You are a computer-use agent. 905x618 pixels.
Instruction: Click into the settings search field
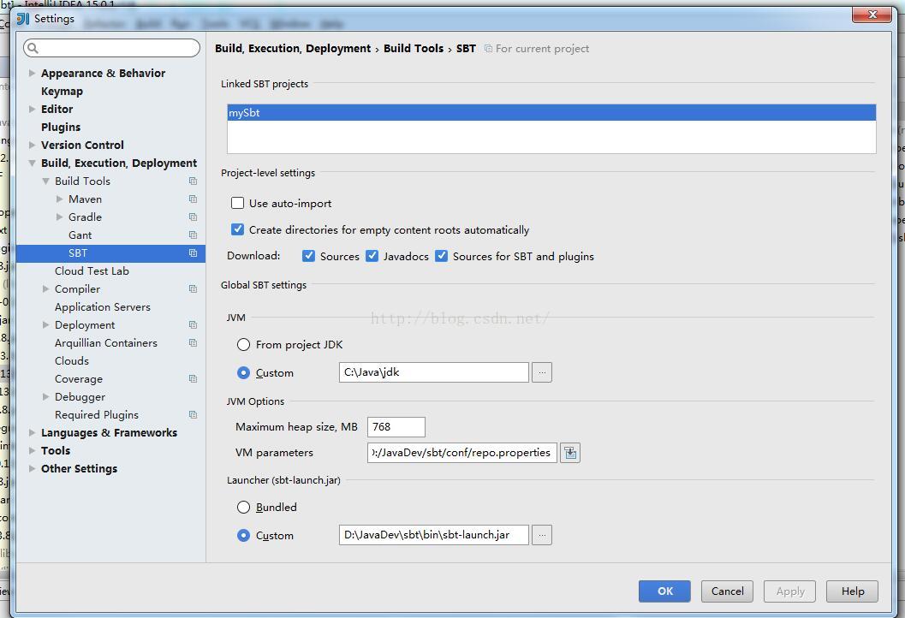pos(112,48)
